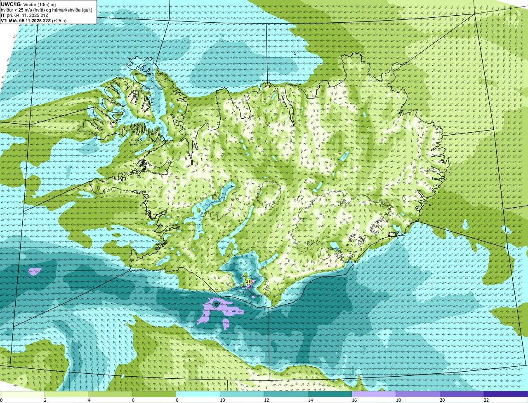The image size is (528, 403).
Task: Click the legend scale label '22'
Action: 486,400
